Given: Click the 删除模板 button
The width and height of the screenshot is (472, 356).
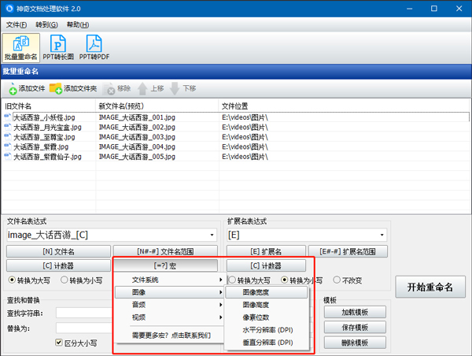Looking at the screenshot, I should [355, 343].
